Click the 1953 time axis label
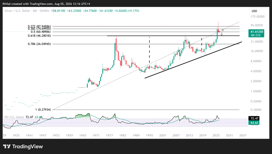Image resolution: width=272 pixels, height=154 pixels. click(x=56, y=135)
